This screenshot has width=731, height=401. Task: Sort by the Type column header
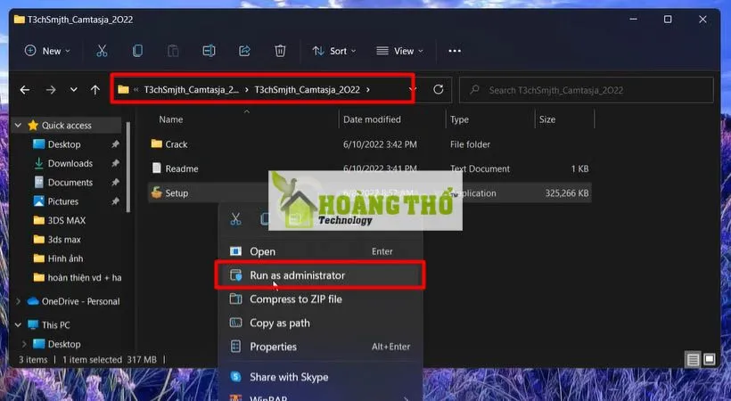[459, 119]
